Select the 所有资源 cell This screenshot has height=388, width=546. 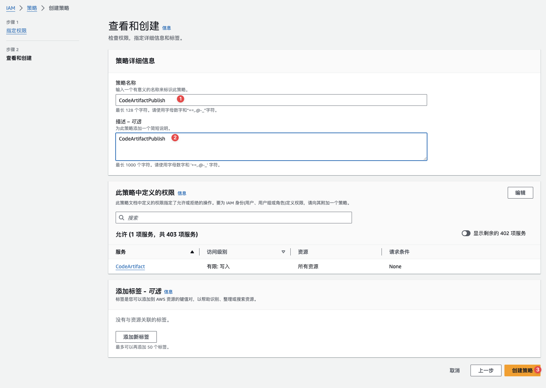308,266
